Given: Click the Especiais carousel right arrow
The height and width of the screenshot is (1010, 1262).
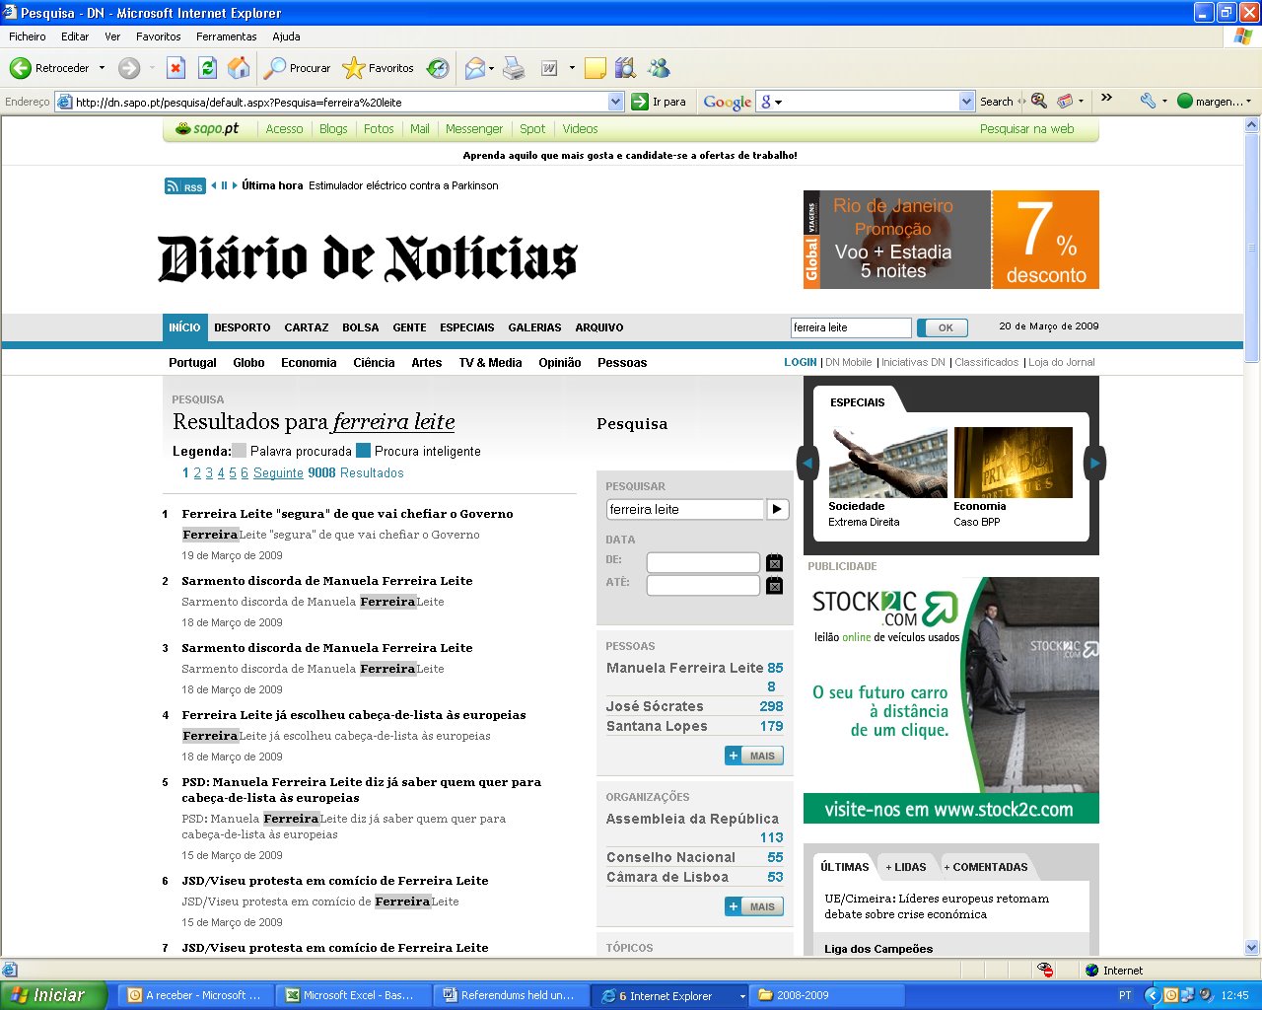Looking at the screenshot, I should pos(1094,463).
